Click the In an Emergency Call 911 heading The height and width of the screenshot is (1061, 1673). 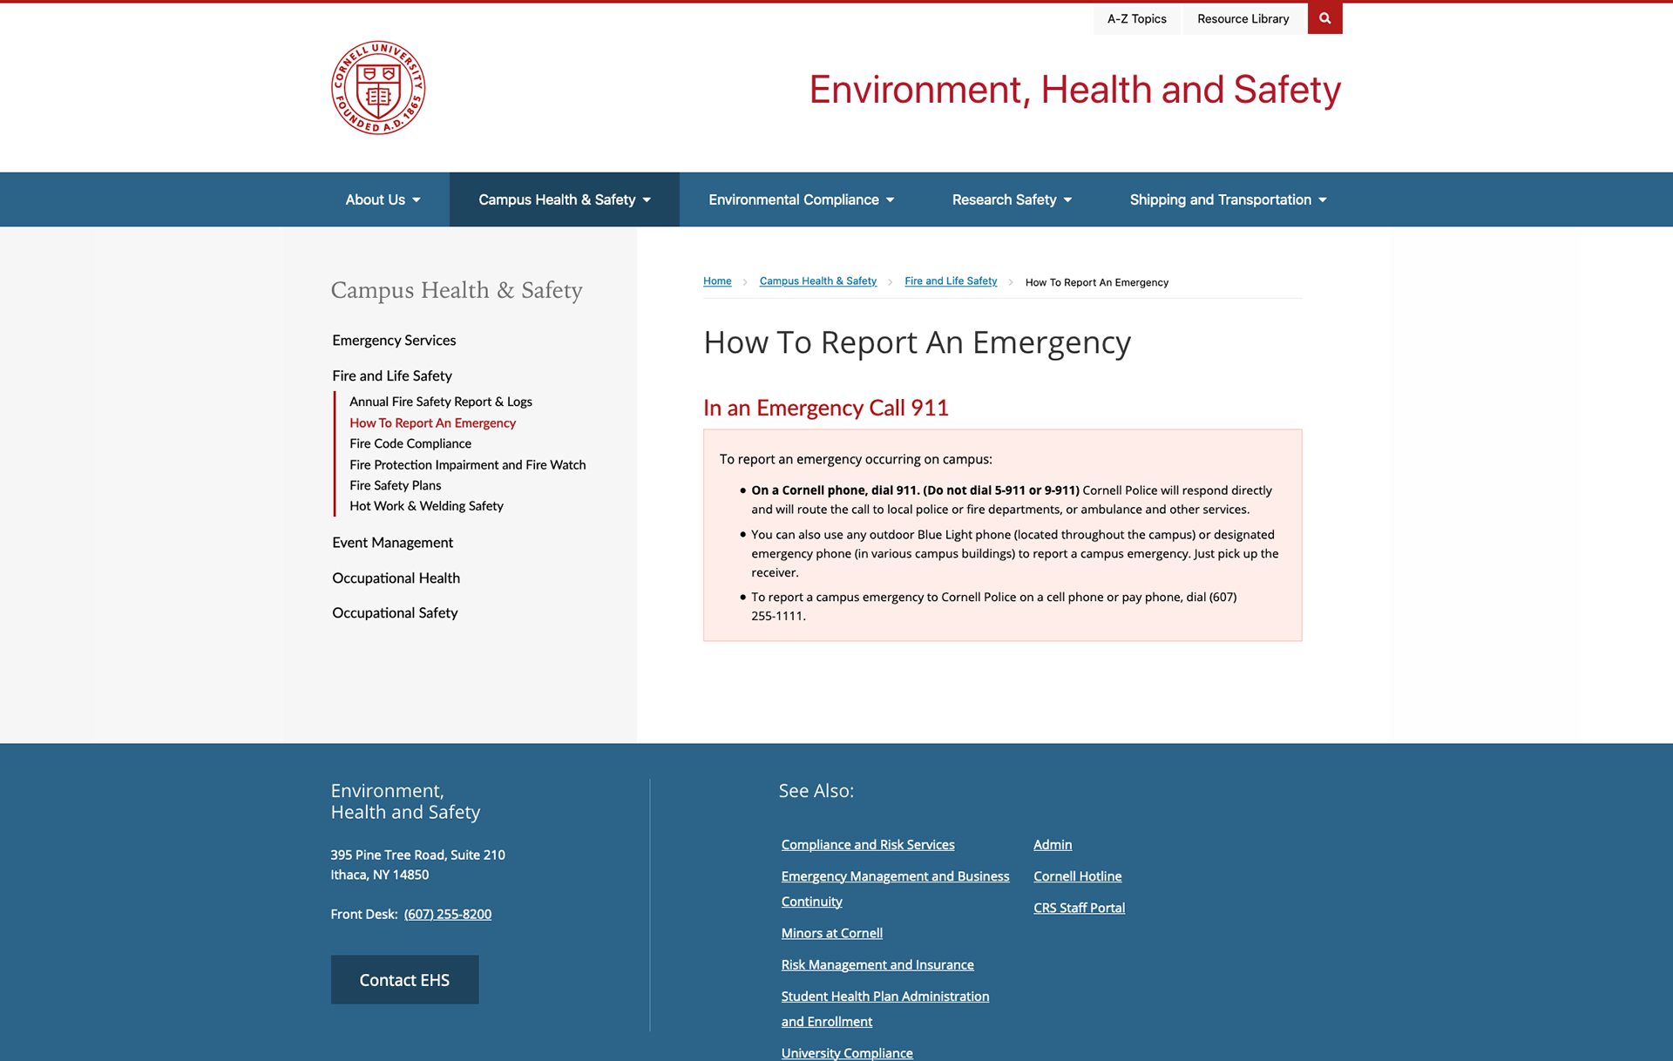826,408
